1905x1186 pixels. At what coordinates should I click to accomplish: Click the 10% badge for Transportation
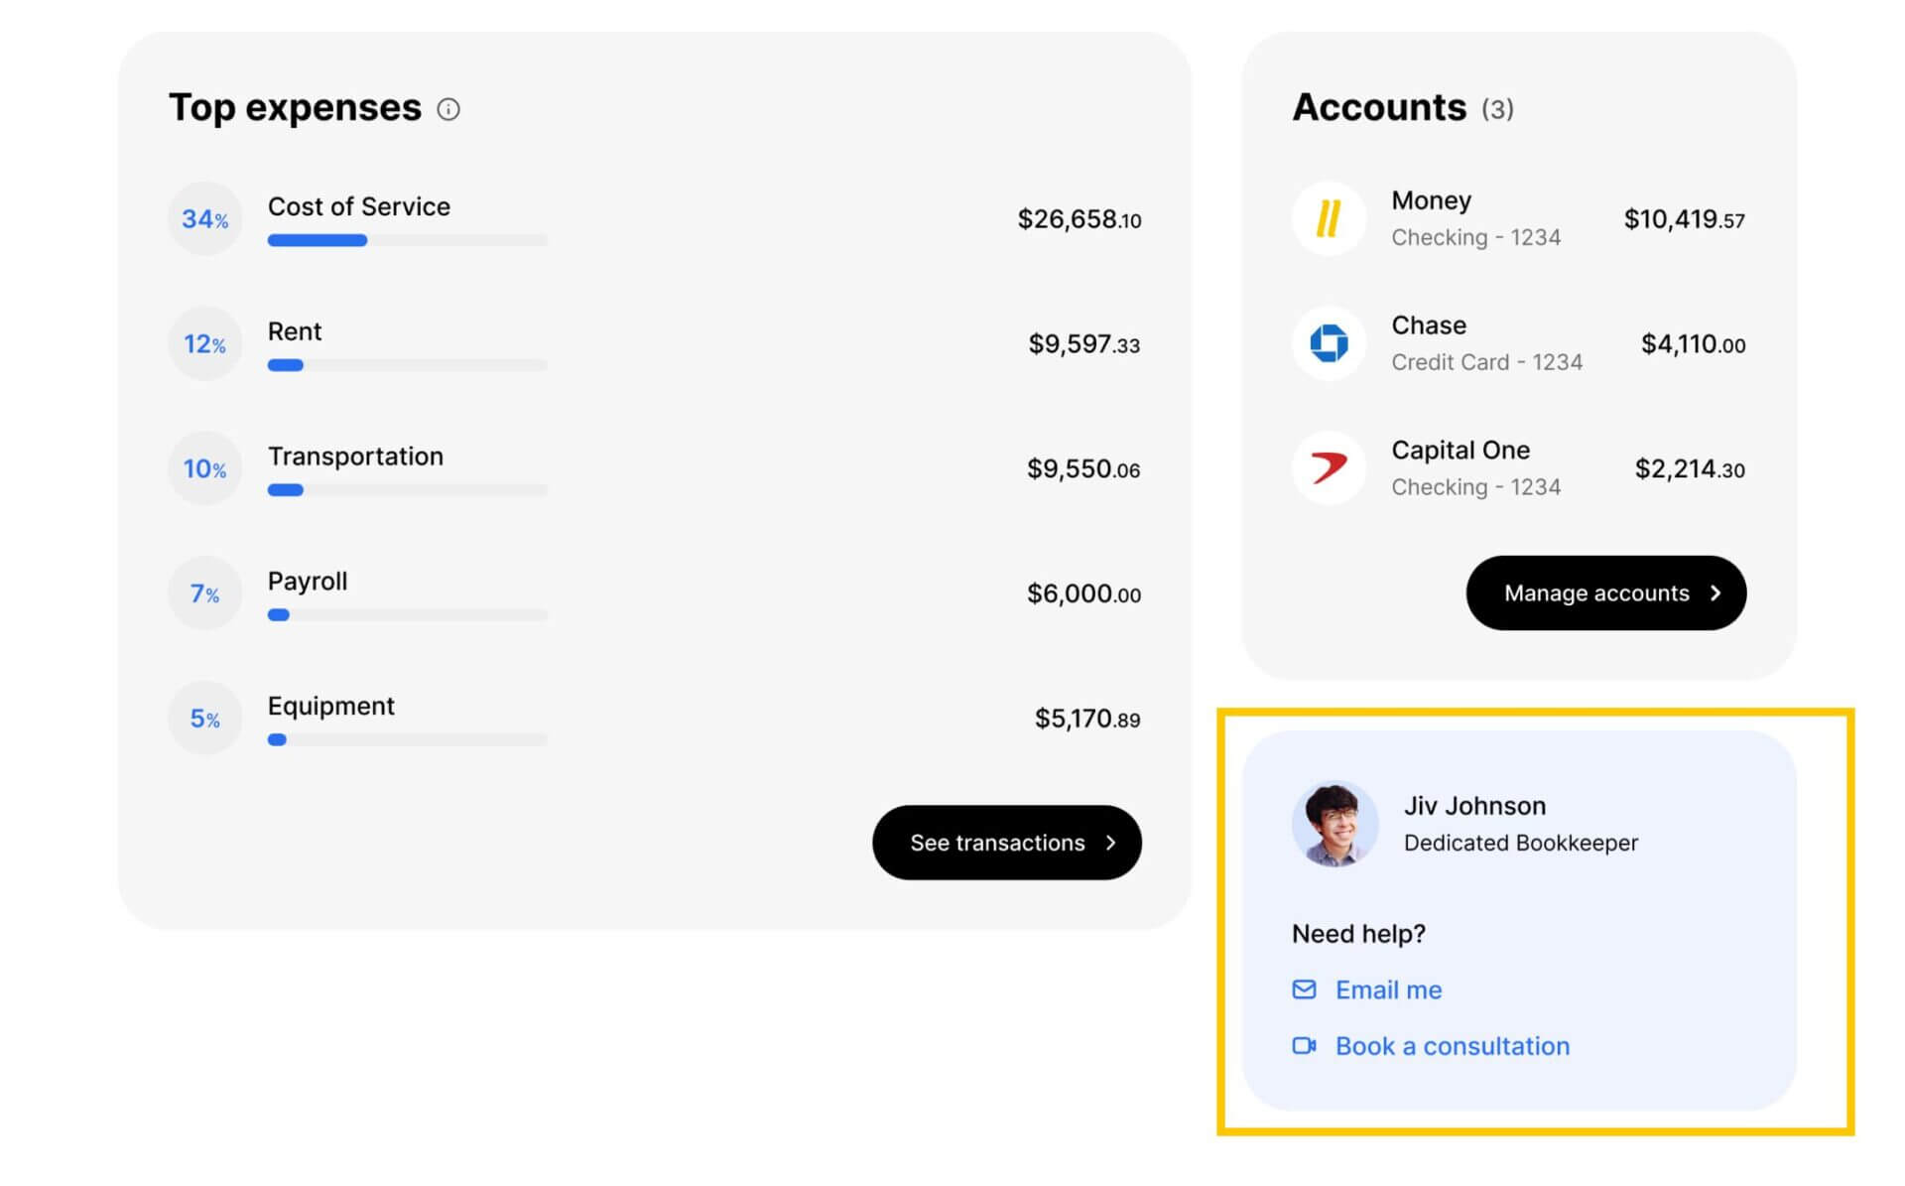205,468
